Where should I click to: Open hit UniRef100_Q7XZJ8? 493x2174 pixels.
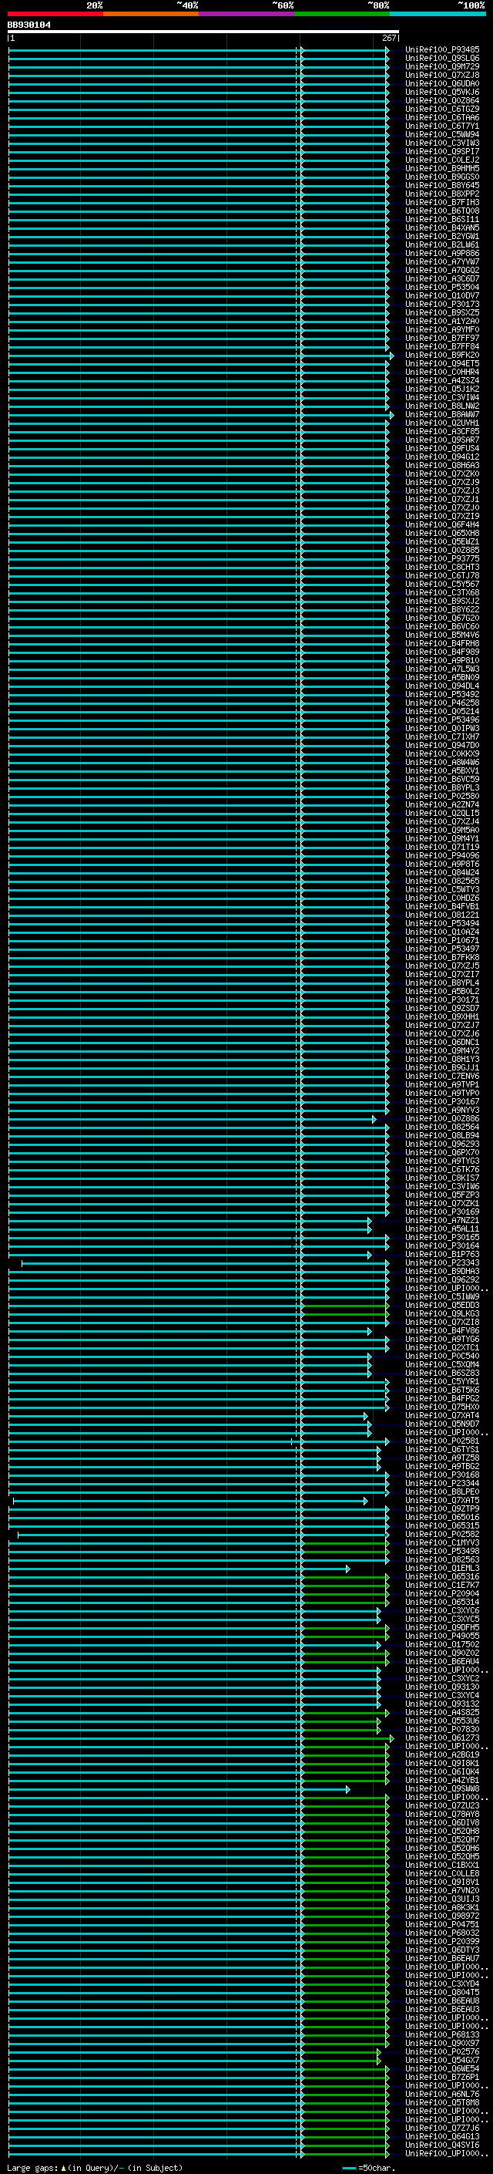click(x=442, y=75)
